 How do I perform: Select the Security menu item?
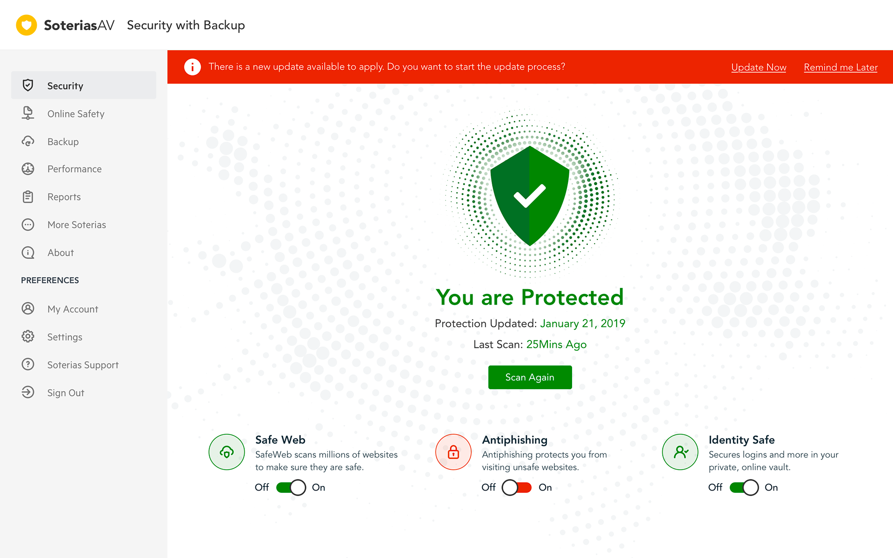point(65,86)
